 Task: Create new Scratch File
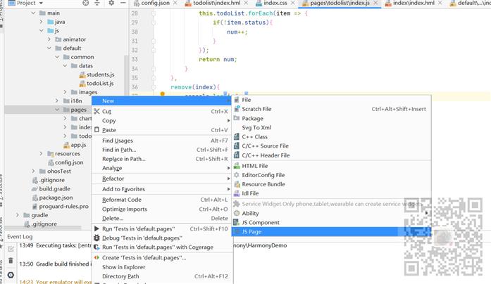(331, 109)
